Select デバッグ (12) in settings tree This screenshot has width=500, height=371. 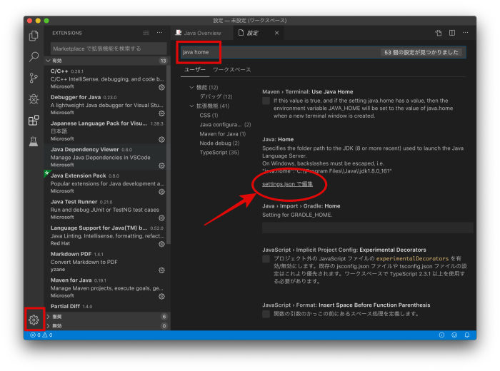coord(216,96)
